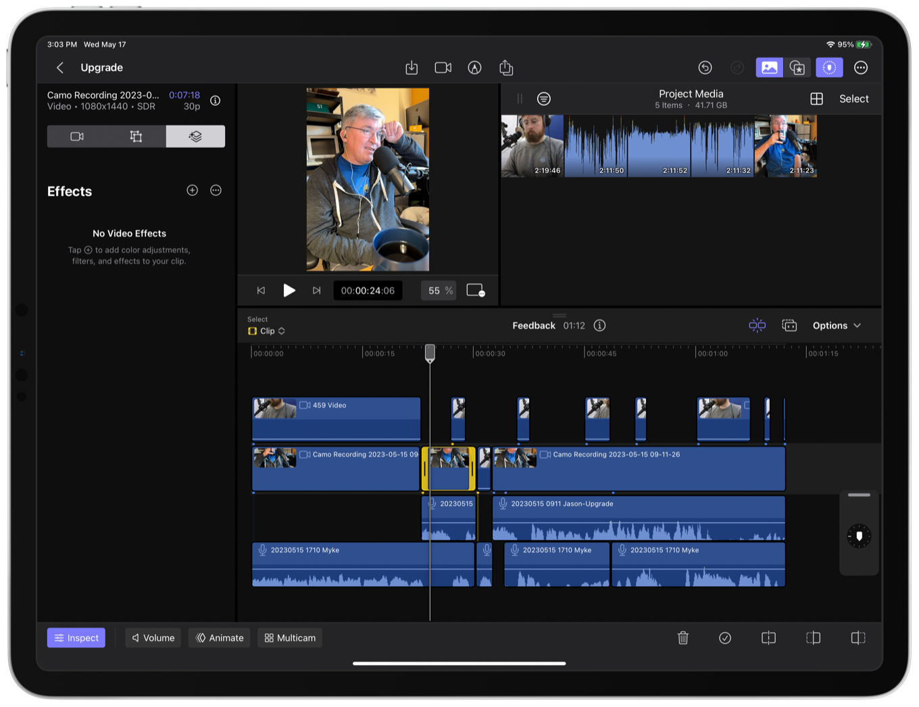The image size is (919, 707).
Task: Open the record video camera icon
Action: tap(443, 68)
